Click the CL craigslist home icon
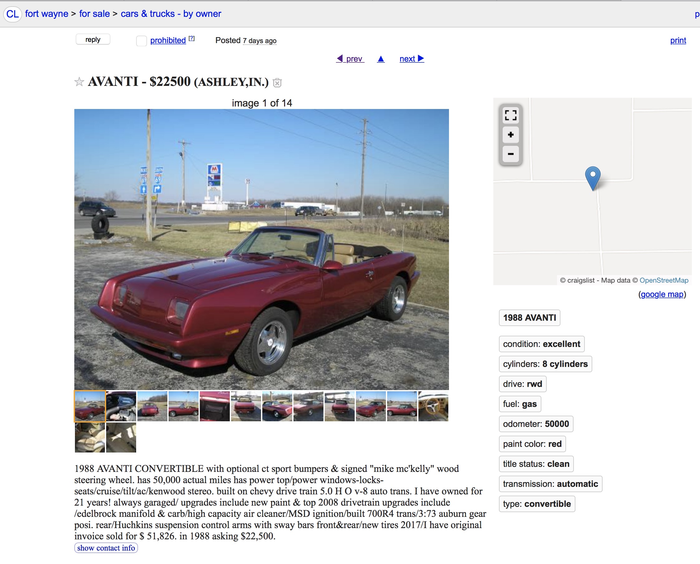This screenshot has height=564, width=700. pyautogui.click(x=12, y=14)
